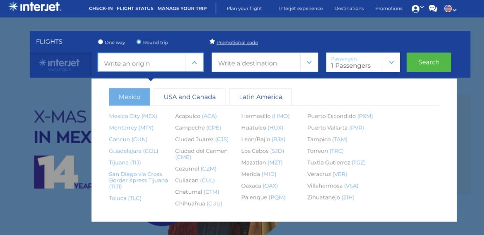Expand the destination dropdown chevron
484x235 pixels.
coord(309,62)
